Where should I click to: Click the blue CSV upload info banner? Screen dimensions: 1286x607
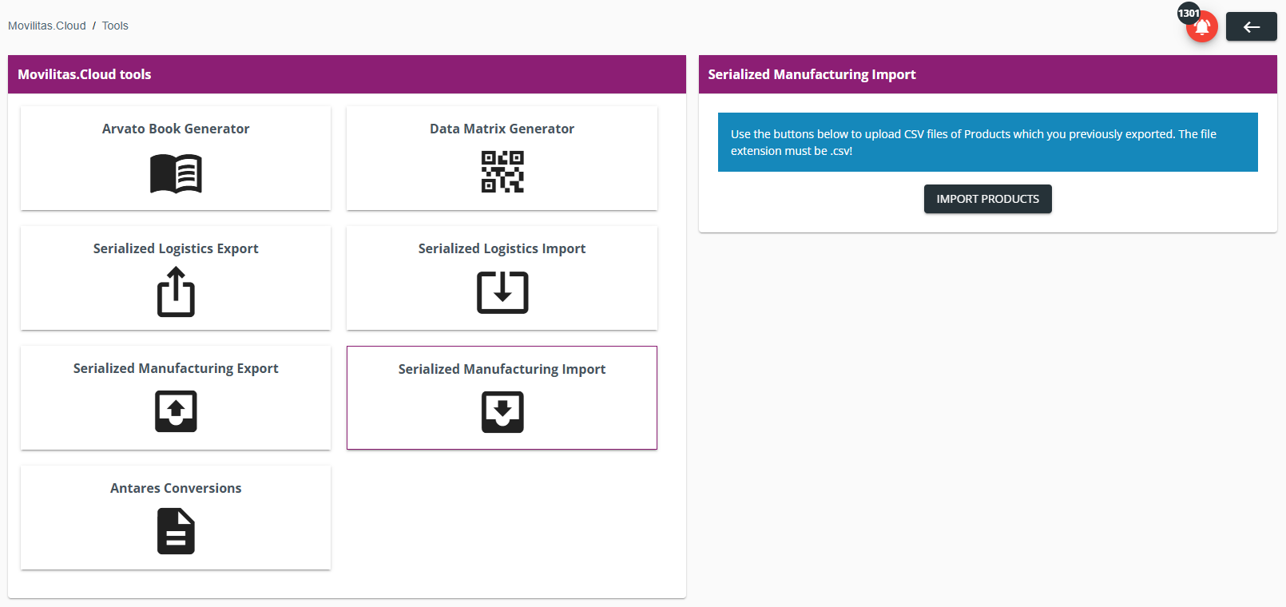click(x=988, y=142)
